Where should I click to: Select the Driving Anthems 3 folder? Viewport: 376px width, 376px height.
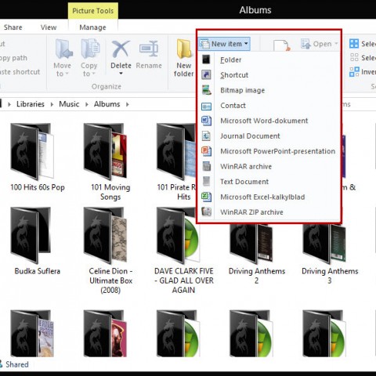point(330,255)
